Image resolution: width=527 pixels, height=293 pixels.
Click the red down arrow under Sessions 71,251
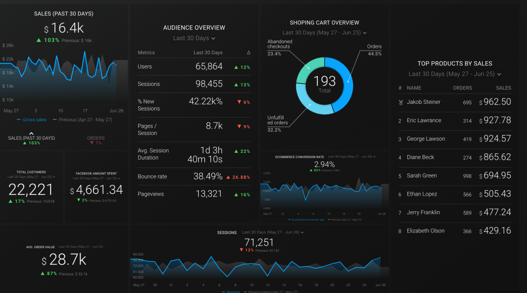coord(241,250)
